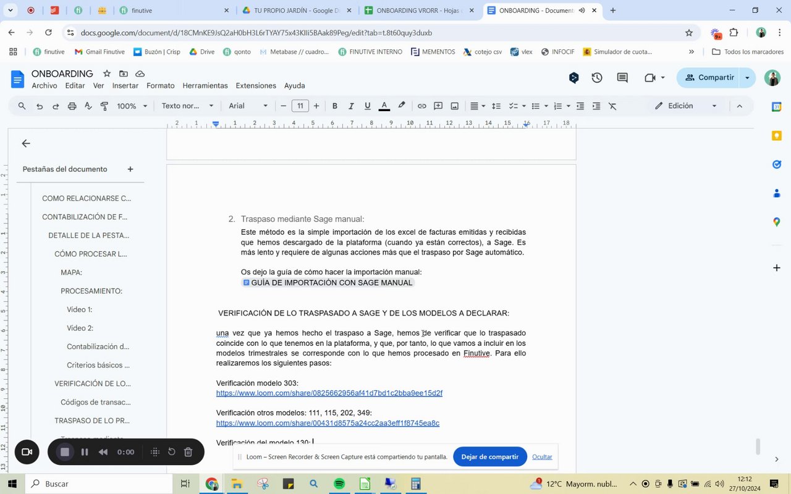Undo the last action
This screenshot has width=791, height=494.
click(x=40, y=106)
